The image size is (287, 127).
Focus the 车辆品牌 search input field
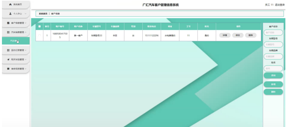(x=273, y=57)
